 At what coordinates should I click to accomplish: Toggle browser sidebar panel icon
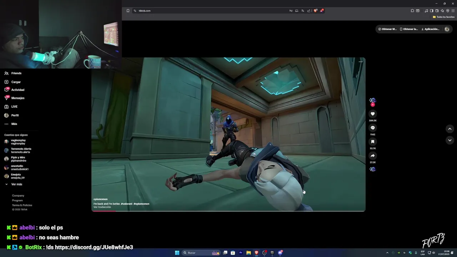pos(432,11)
